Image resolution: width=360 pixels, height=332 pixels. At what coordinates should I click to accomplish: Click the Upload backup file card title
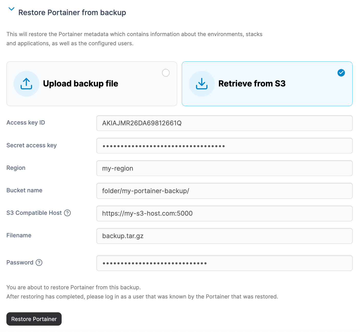tap(81, 84)
